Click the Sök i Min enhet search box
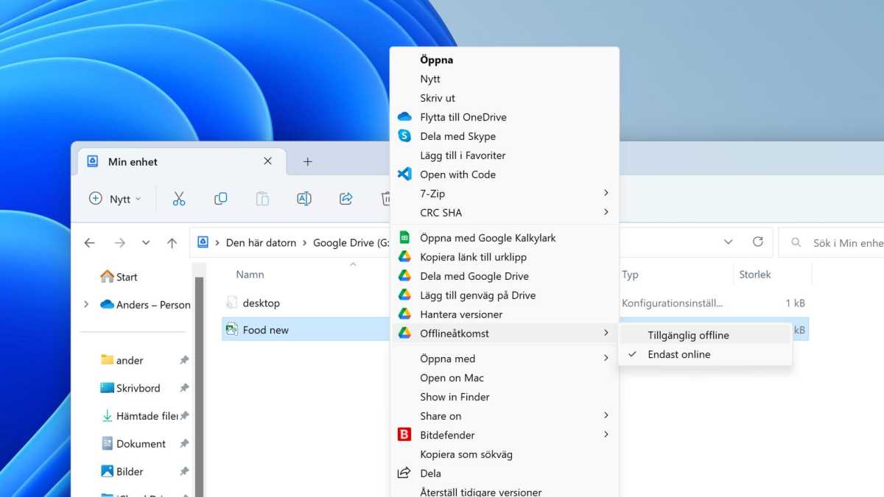This screenshot has height=497, width=884. [832, 242]
